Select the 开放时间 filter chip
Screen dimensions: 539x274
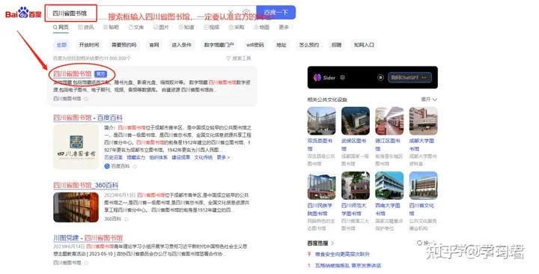tap(89, 45)
